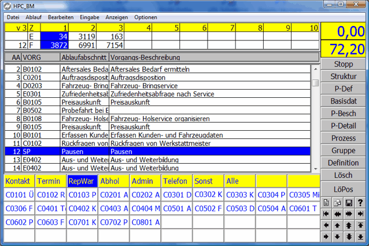This screenshot has width=369, height=246.
Task: Click the save floppy disk icon
Action: coord(349,202)
